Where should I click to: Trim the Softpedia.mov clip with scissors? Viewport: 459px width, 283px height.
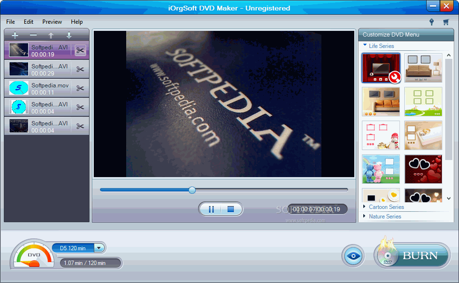pos(80,88)
